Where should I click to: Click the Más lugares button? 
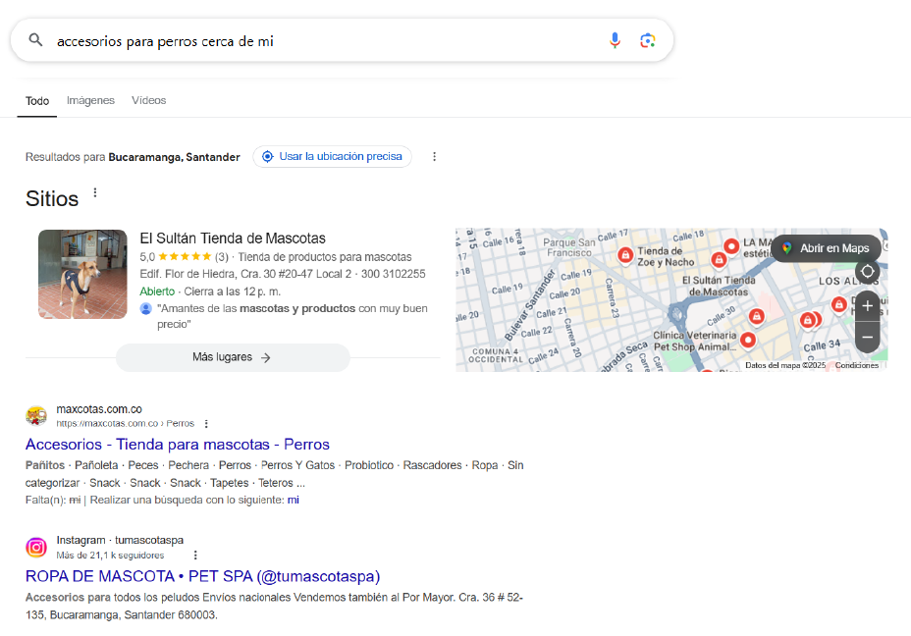(x=233, y=357)
